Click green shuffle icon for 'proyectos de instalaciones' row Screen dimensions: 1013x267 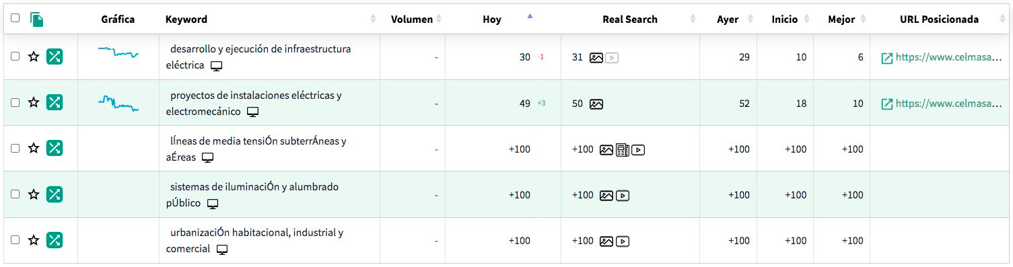(x=55, y=102)
